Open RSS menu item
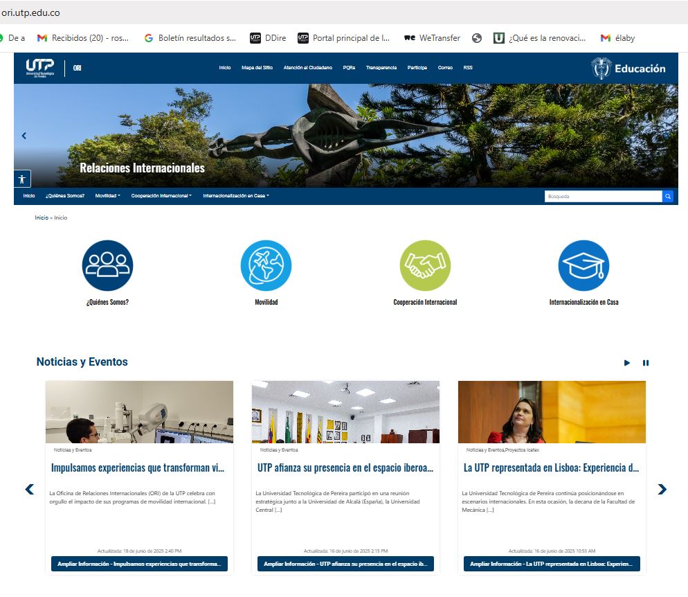This screenshot has width=688, height=597. click(x=468, y=68)
